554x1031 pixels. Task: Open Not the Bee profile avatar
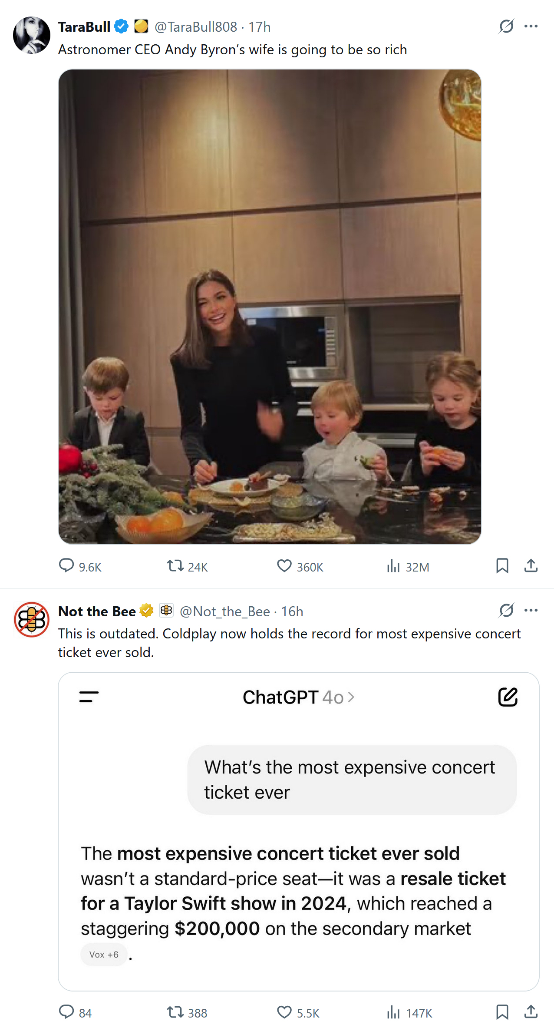32,619
